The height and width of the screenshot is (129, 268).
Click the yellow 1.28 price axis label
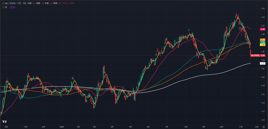(263, 45)
